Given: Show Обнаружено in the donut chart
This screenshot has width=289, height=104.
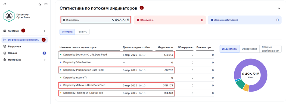Looking at the screenshot, I should 249,49.
